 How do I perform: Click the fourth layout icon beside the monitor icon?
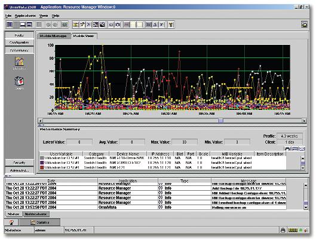[29, 25]
